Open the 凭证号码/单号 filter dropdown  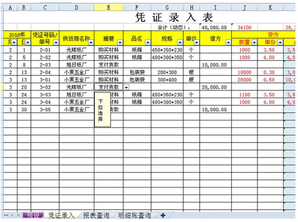(x=56, y=42)
